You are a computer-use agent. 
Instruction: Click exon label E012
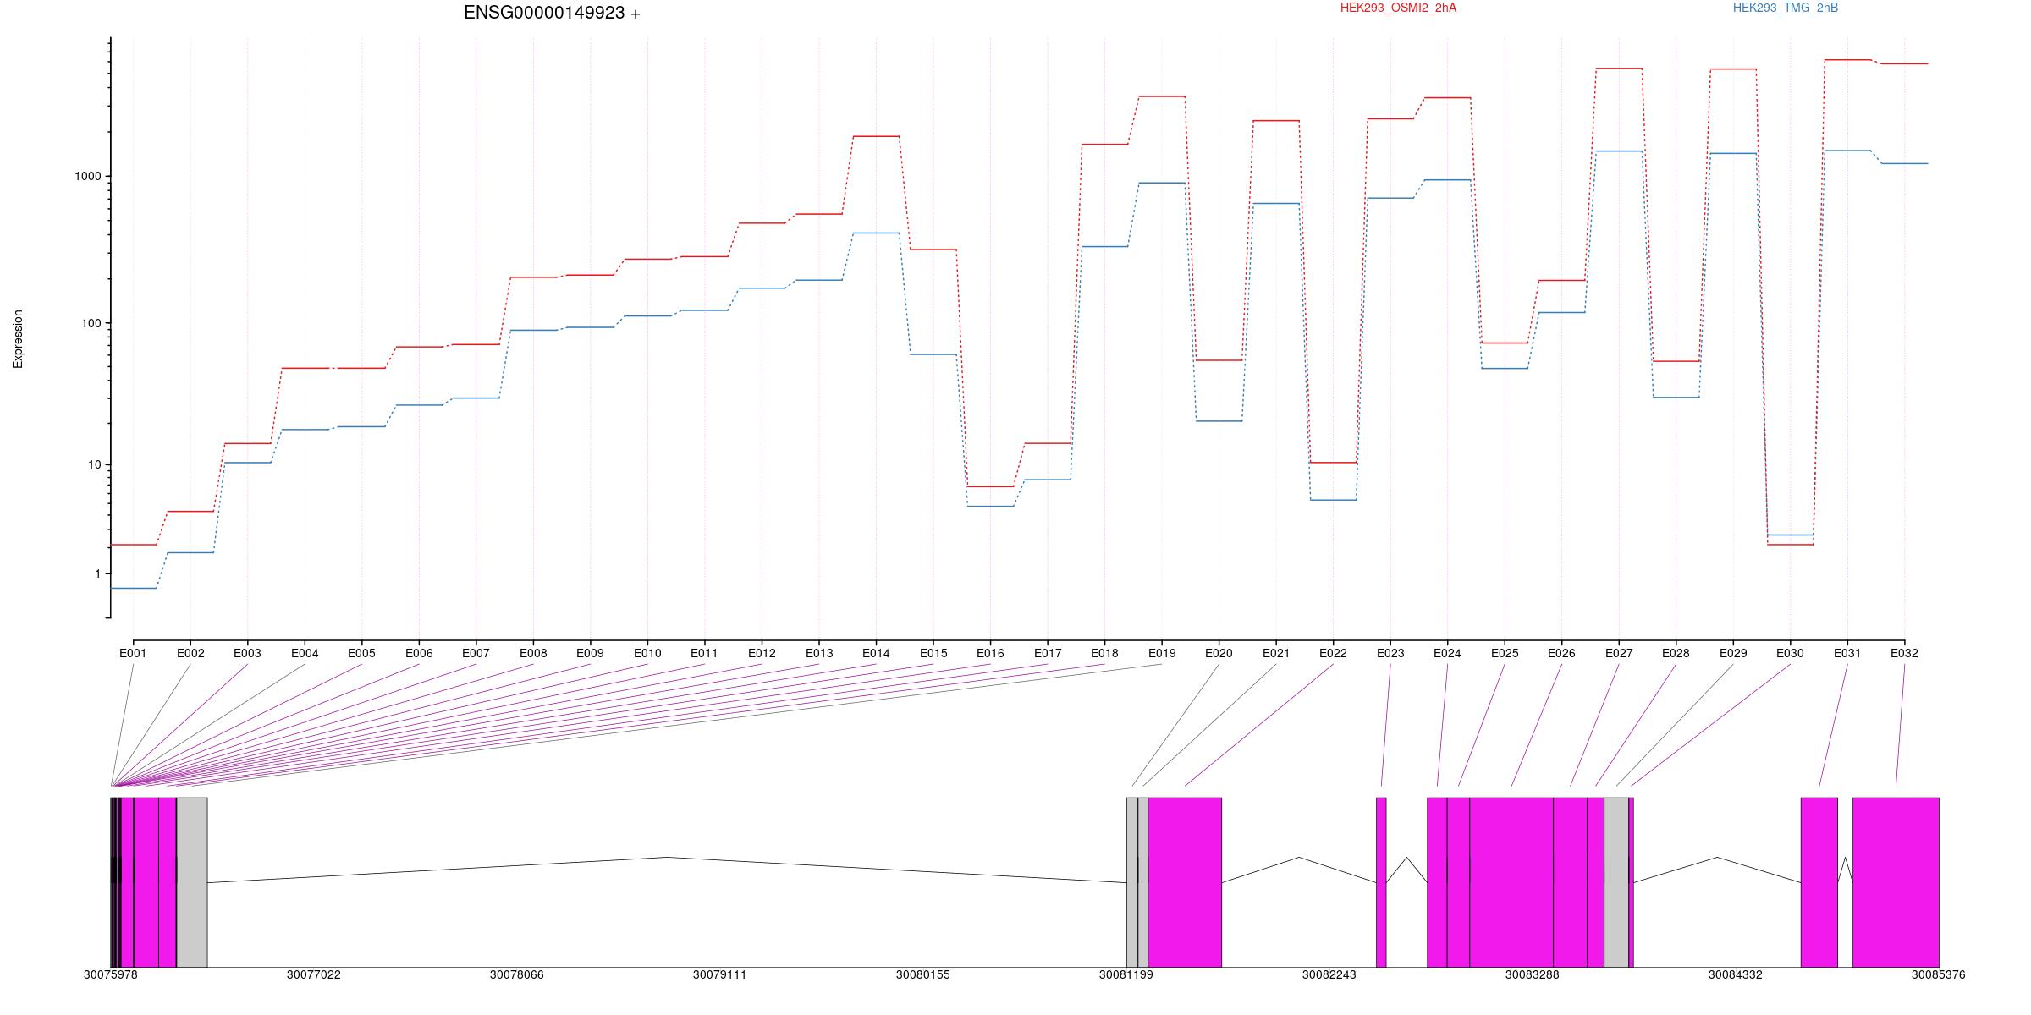(x=762, y=653)
